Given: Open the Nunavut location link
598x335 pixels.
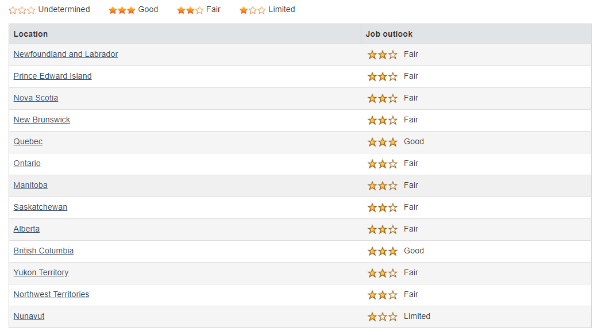Looking at the screenshot, I should pyautogui.click(x=29, y=316).
